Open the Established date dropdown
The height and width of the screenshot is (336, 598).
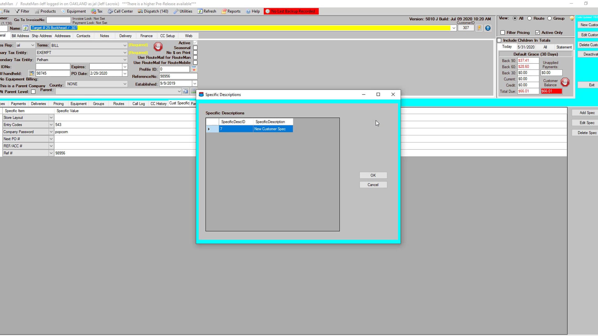pos(195,83)
